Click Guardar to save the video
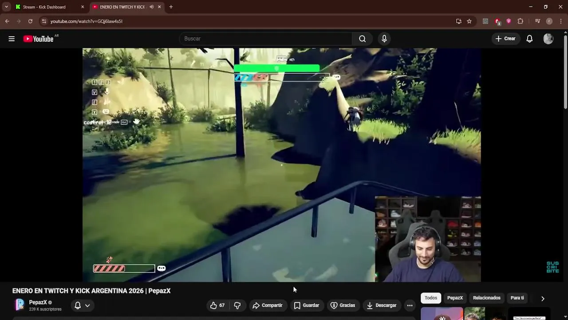 (307, 305)
